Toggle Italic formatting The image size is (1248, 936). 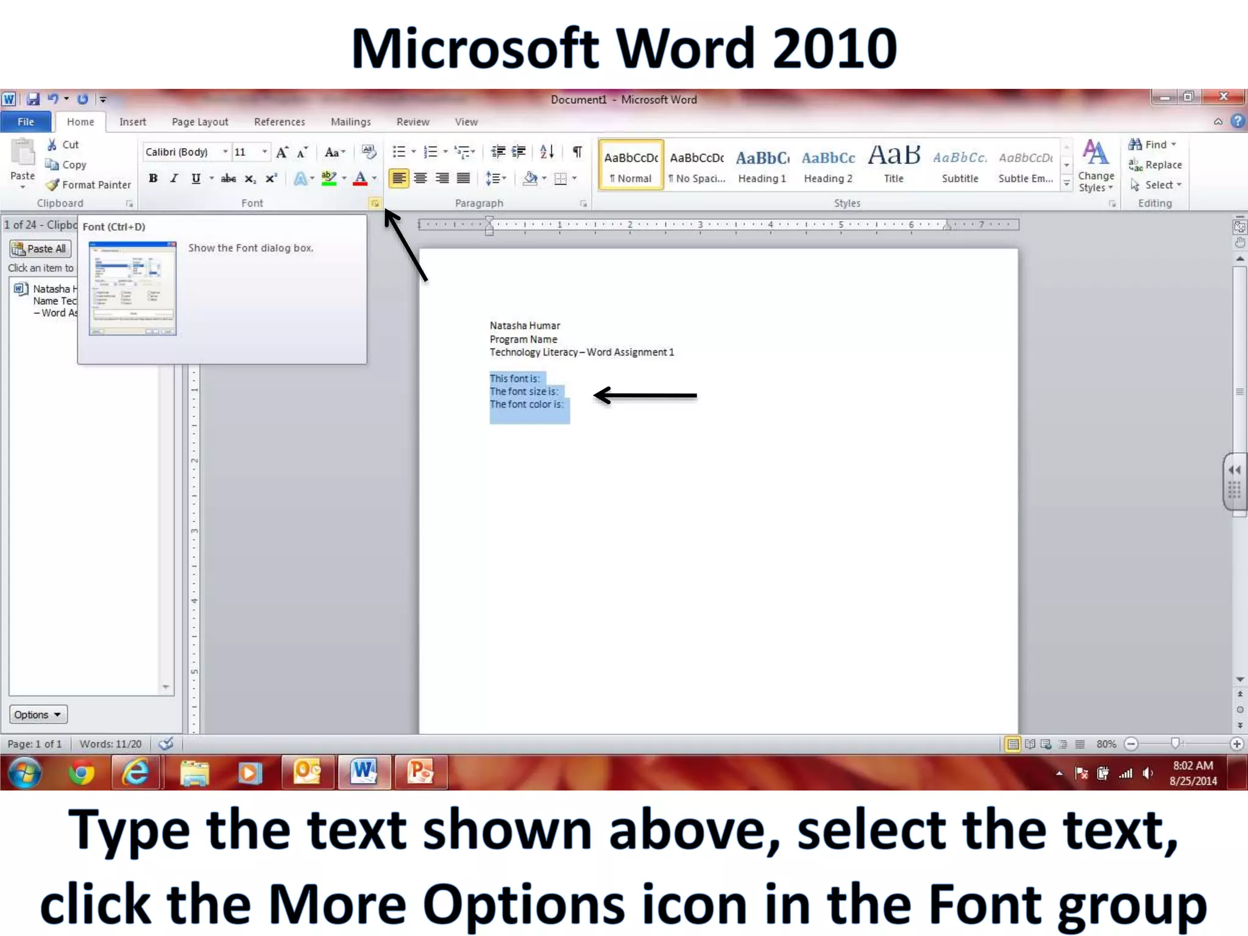click(174, 179)
